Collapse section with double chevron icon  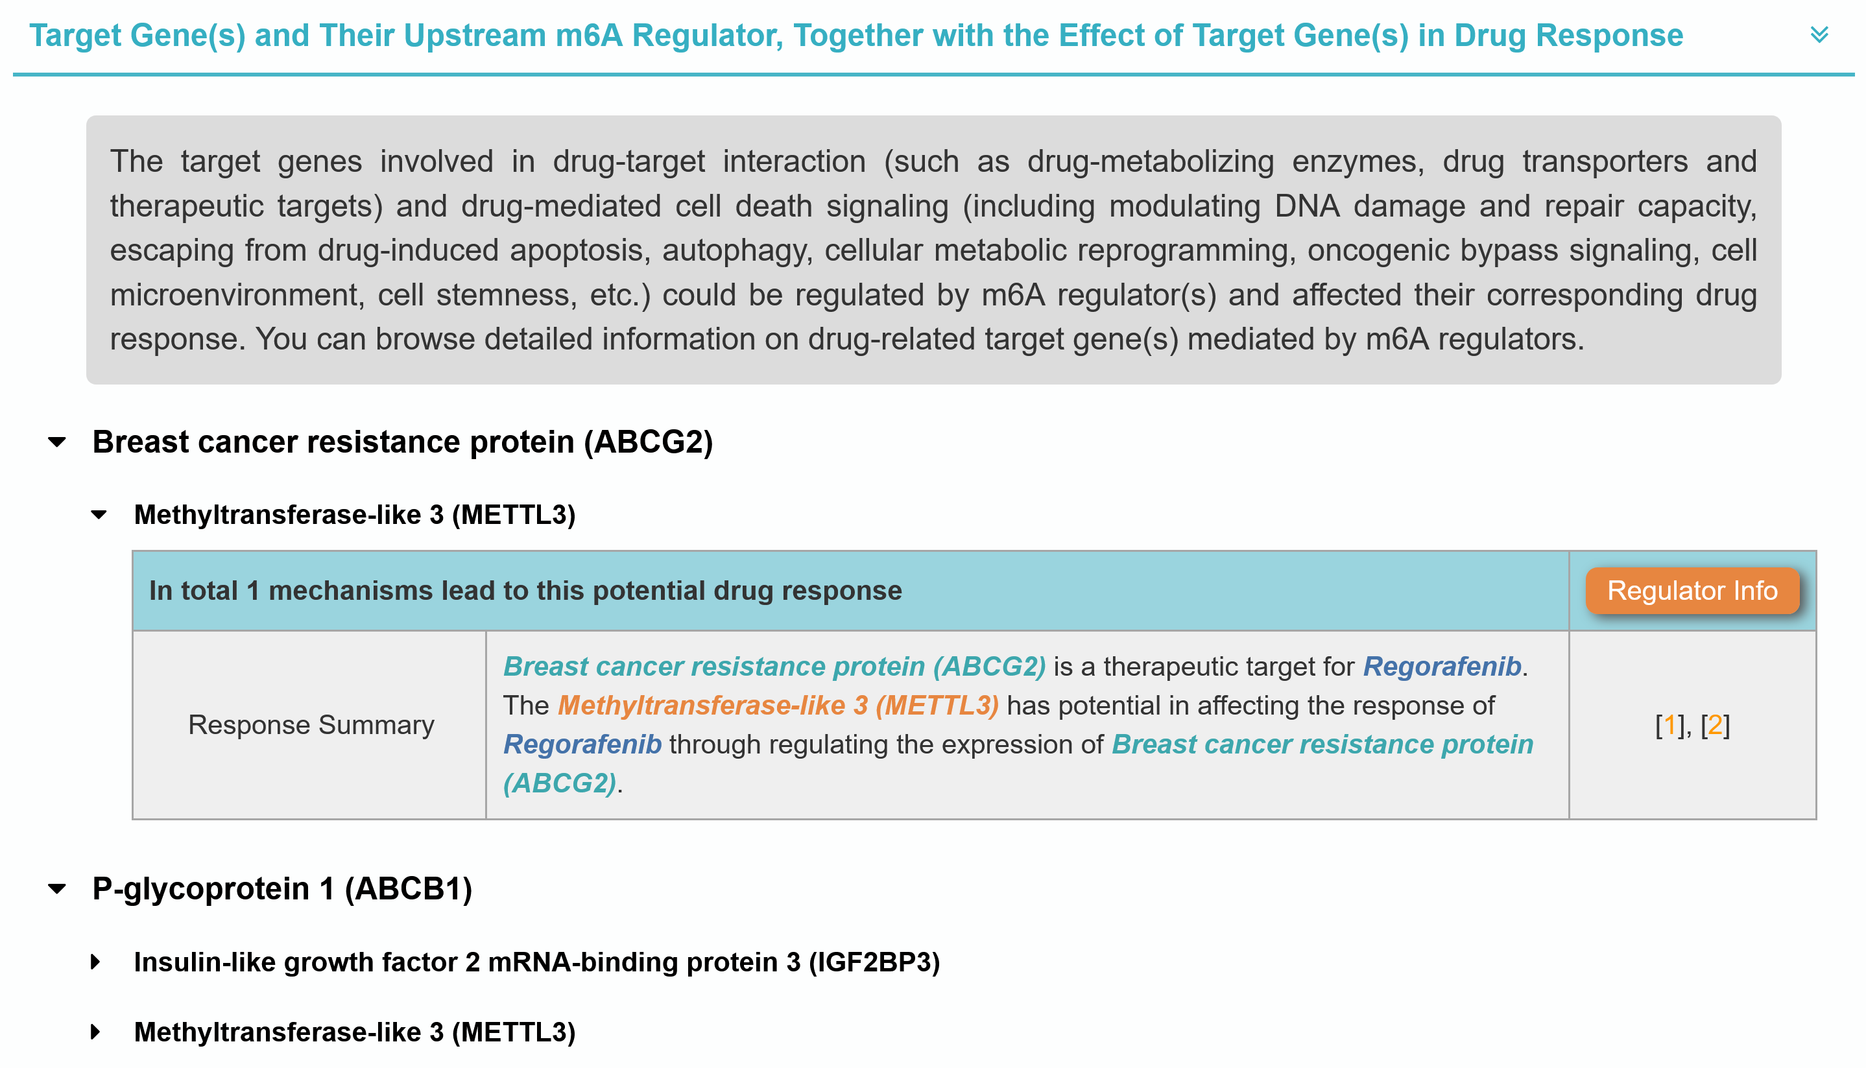click(x=1818, y=34)
